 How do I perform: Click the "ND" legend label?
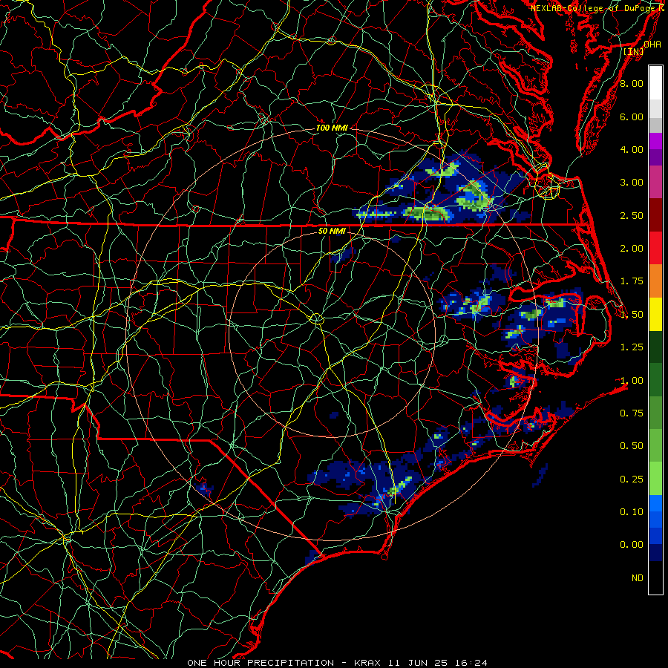[638, 578]
